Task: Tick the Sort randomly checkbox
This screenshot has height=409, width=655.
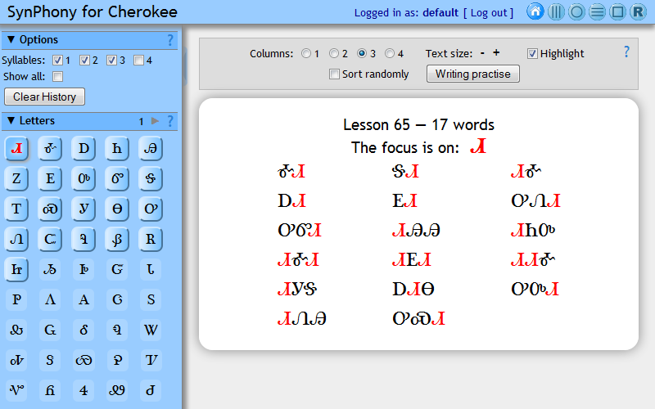Action: (334, 74)
